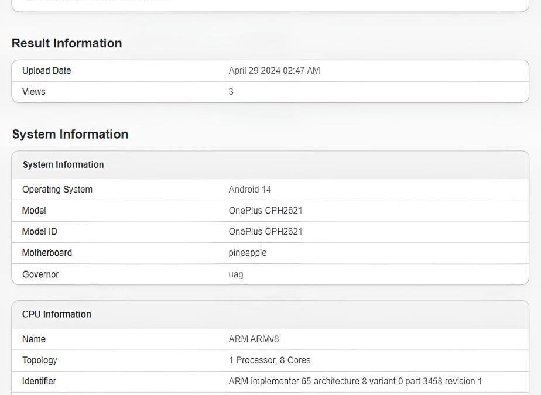The image size is (541, 395).
Task: Click the System Information table header
Action: [63, 165]
